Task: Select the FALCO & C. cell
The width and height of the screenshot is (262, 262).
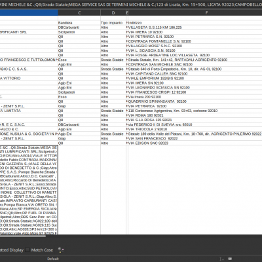Action: [x=29, y=129]
